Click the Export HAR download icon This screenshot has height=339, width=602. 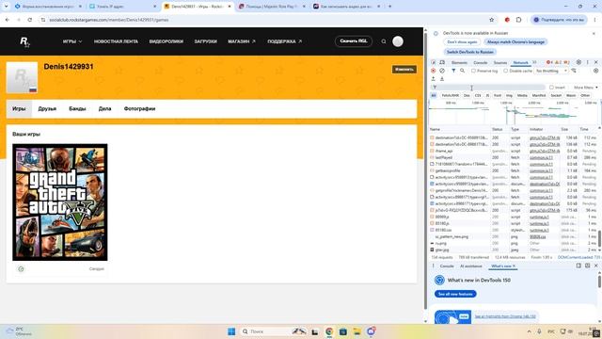pos(442,79)
